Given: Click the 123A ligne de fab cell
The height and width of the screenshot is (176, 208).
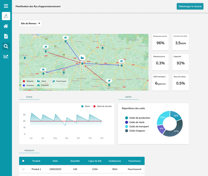Looking at the screenshot, I should coord(95,169).
